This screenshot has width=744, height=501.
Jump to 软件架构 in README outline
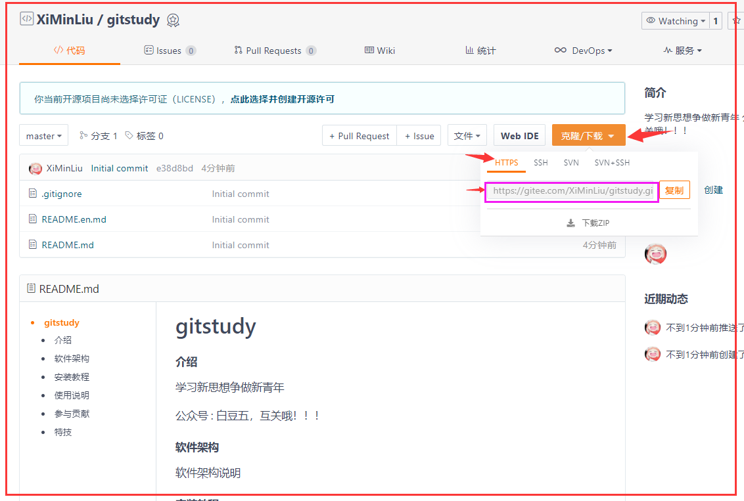tap(72, 359)
